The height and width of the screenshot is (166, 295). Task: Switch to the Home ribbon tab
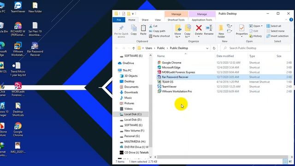(x=132, y=20)
